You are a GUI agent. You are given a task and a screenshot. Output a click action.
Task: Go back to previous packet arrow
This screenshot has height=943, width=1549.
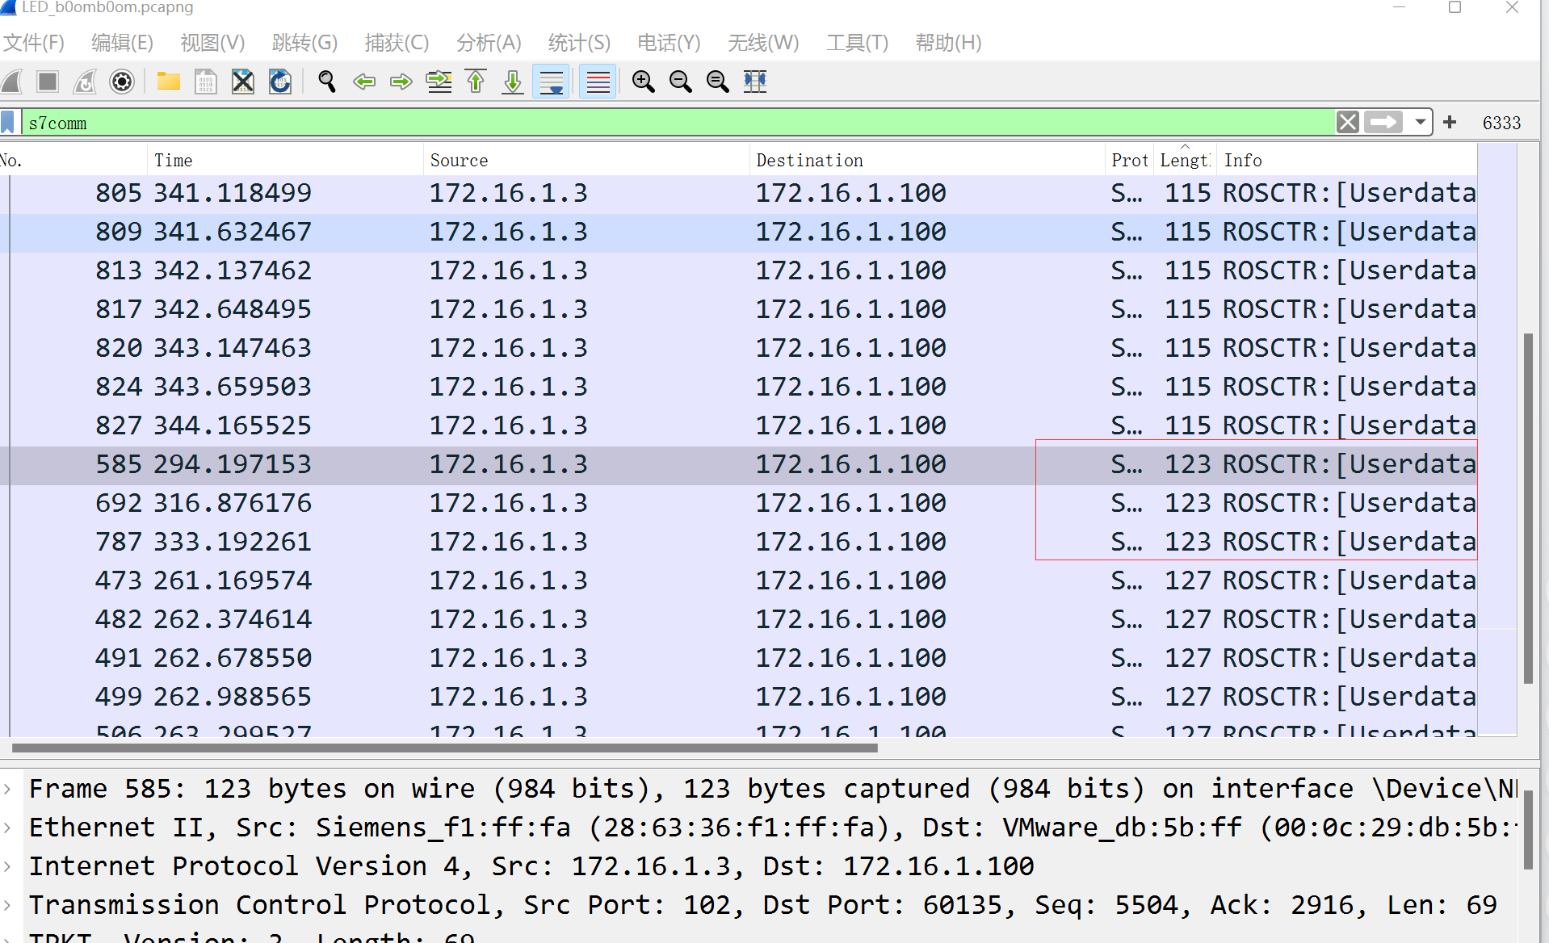(x=364, y=82)
